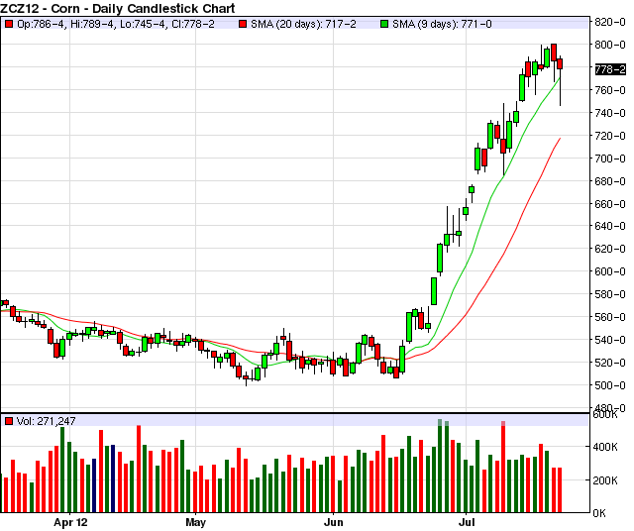
Task: Click the 680-0 price axis label
Action: 610,181
